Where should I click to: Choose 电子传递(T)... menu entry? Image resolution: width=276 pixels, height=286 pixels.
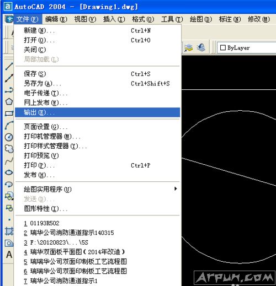pos(98,93)
